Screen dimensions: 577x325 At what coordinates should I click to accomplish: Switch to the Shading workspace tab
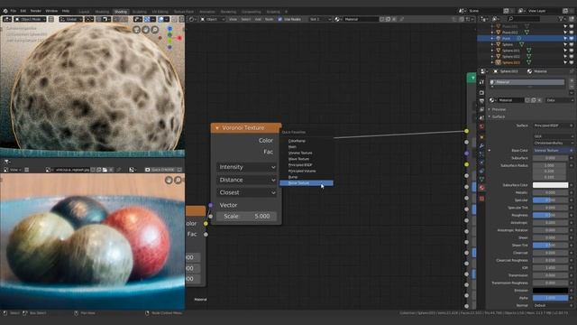(120, 12)
